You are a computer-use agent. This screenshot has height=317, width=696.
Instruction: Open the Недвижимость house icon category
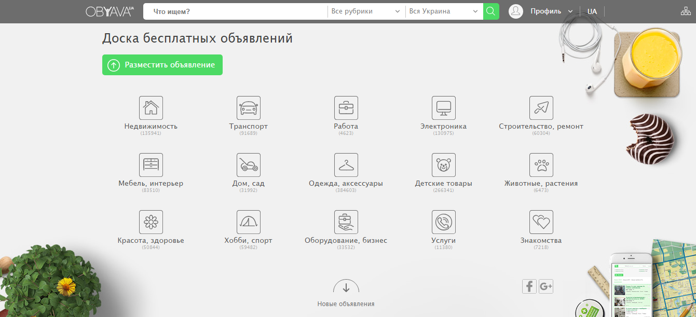[x=151, y=108]
